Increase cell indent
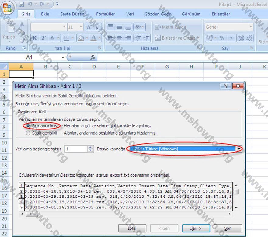The image size is (268, 237). 147,38
